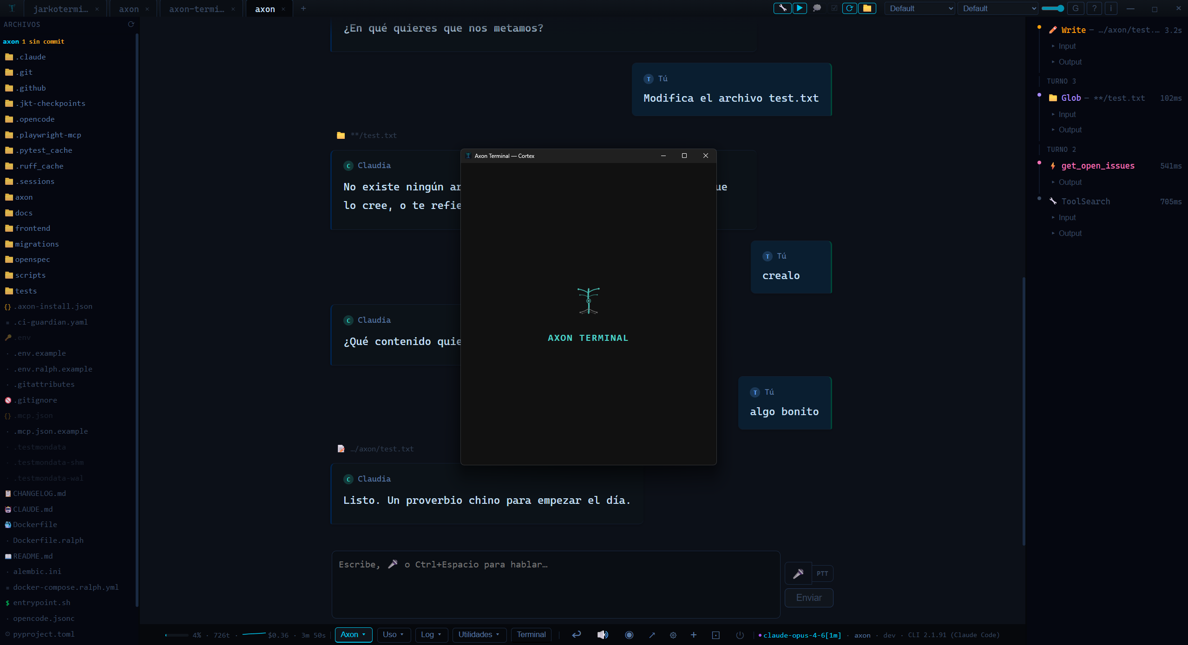Click the square dot icon in bottom bar
The image size is (1188, 645).
716,635
